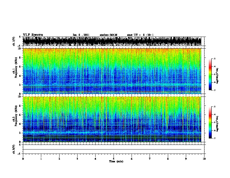230x178 pixels.
Task: Click the upper color scale bar beside ch.1
Action: [210, 74]
